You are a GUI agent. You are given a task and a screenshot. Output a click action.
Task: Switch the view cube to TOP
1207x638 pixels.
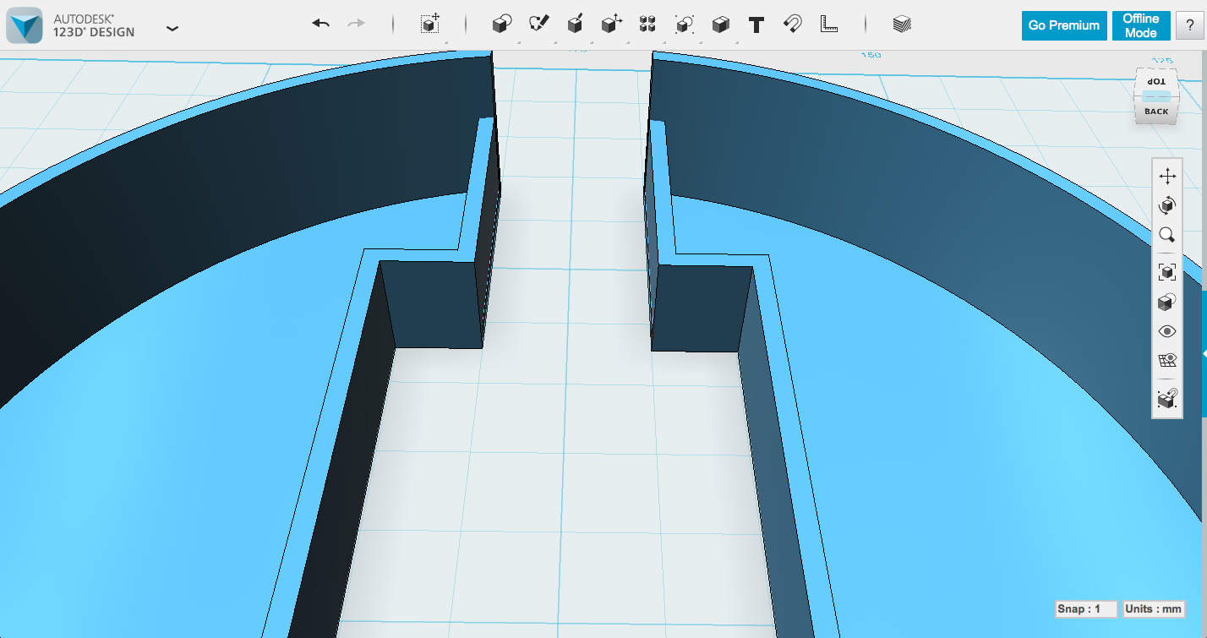tap(1155, 81)
